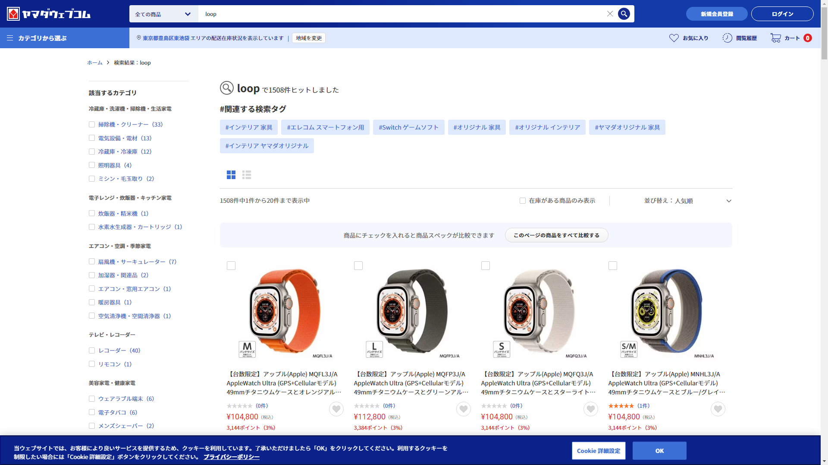Open the プライバシーポリシー link
The width and height of the screenshot is (828, 465).
(x=232, y=457)
